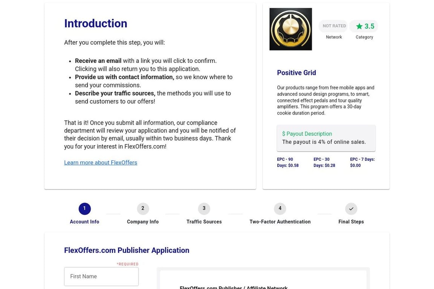The width and height of the screenshot is (434, 289).
Task: Click 'The payout is 4% of online sales' text
Action: (x=324, y=142)
